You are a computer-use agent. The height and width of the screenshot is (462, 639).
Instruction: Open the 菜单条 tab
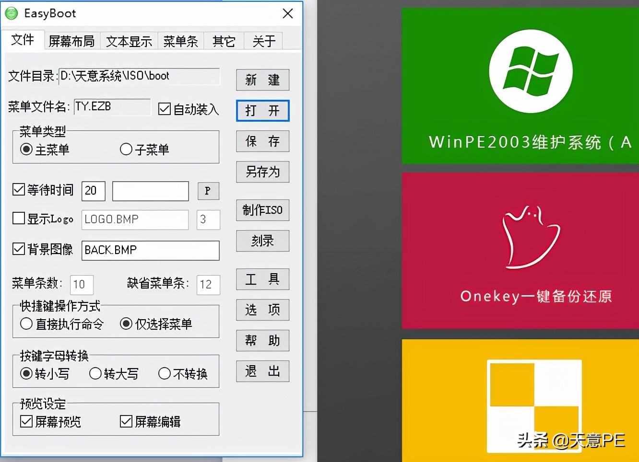click(180, 41)
